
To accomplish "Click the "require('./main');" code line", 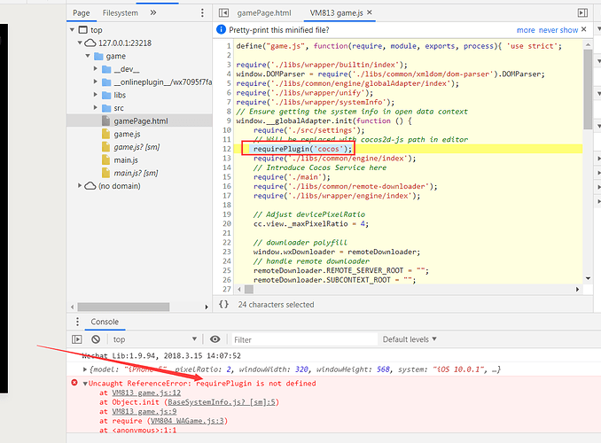I will tap(292, 177).
